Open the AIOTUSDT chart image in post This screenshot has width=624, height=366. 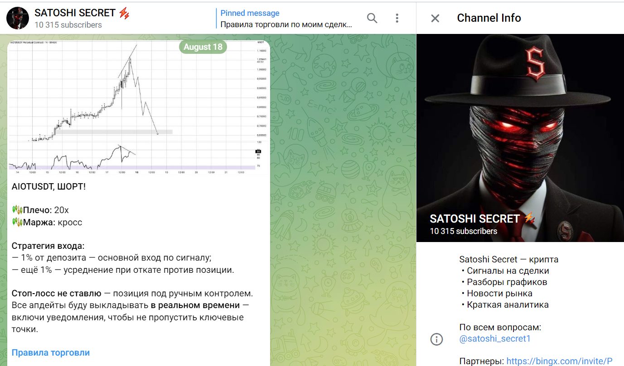tap(139, 108)
